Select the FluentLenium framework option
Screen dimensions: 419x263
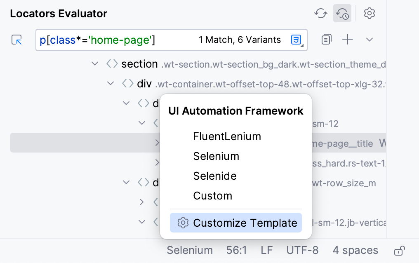[x=227, y=136]
